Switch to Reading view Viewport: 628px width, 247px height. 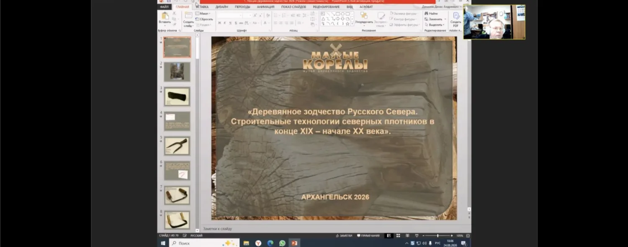point(407,235)
